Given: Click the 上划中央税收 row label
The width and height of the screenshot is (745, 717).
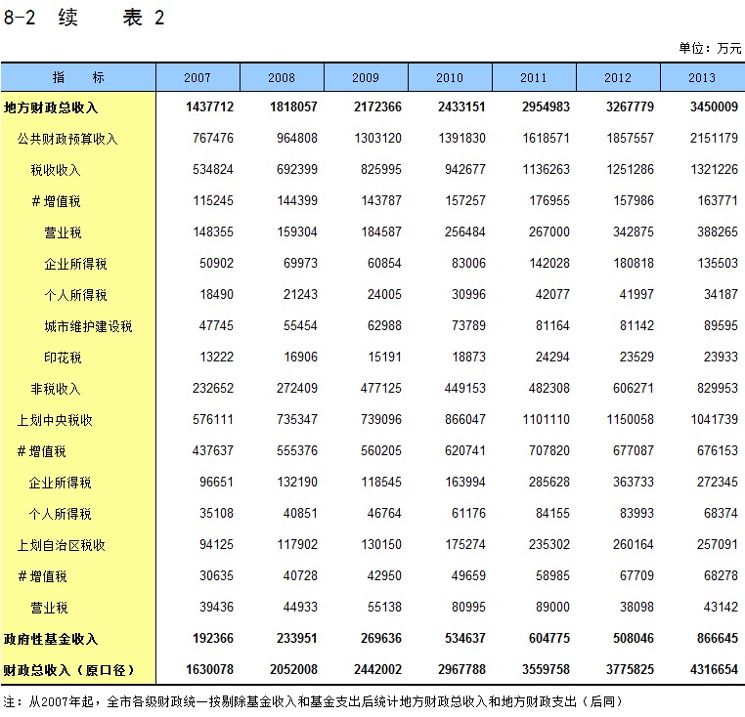Looking at the screenshot, I should [x=55, y=420].
